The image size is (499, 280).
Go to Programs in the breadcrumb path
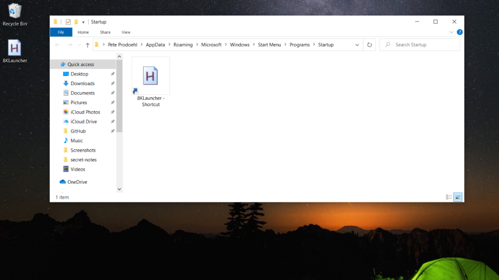(x=299, y=45)
